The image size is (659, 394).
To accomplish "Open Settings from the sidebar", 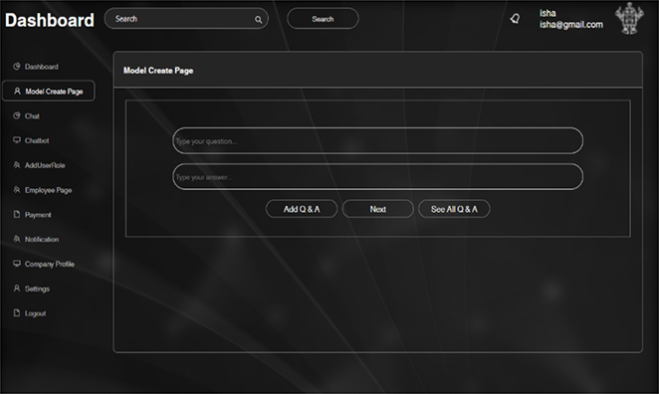I will tap(37, 289).
